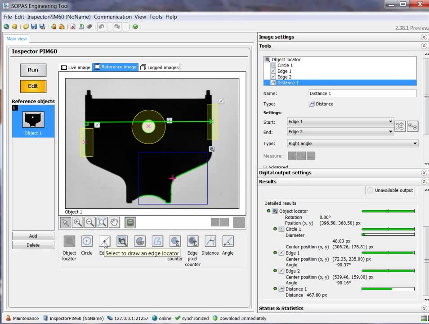Collapse the Results panel
Image resolution: width=429 pixels, height=324 pixels.
tap(424, 182)
